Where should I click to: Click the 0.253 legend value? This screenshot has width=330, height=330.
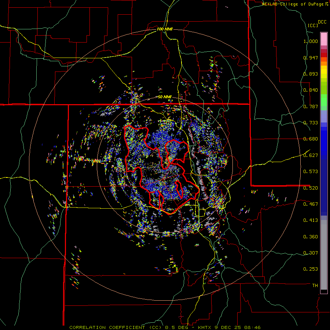coord(311,269)
